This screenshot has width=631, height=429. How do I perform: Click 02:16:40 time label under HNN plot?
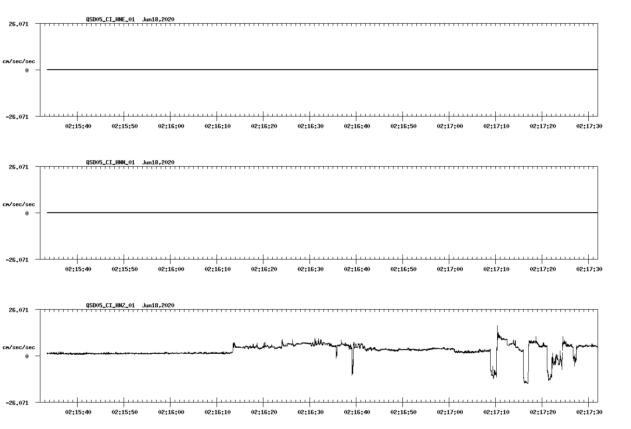point(357,269)
